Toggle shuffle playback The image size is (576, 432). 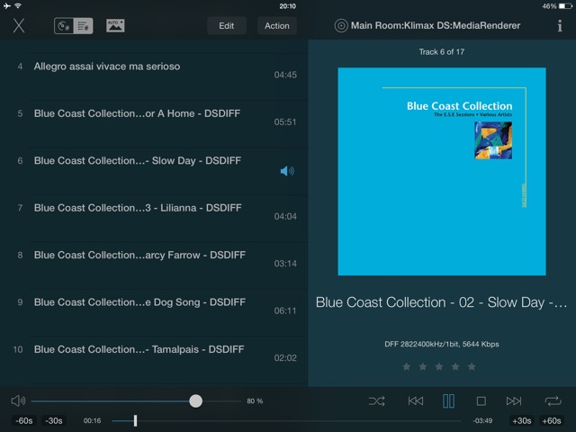(377, 400)
